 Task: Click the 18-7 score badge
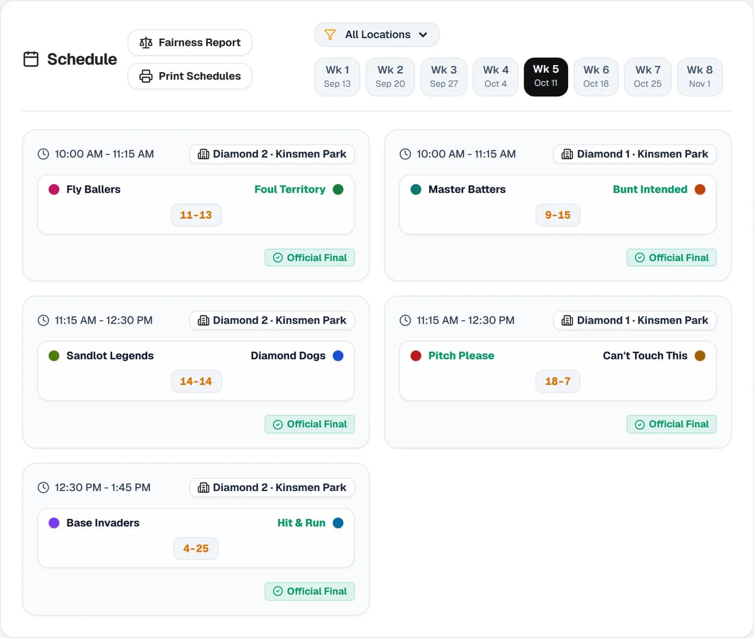pos(558,381)
